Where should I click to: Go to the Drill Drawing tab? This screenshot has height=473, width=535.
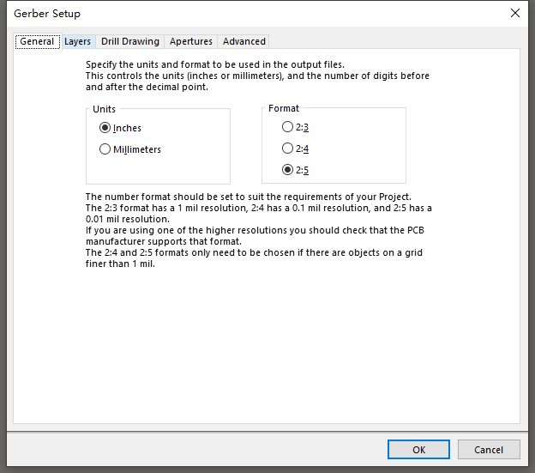click(x=130, y=42)
